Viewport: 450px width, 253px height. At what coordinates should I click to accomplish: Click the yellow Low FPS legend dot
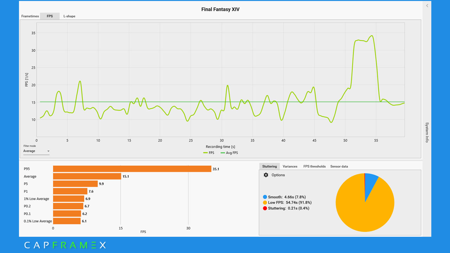tap(265, 203)
